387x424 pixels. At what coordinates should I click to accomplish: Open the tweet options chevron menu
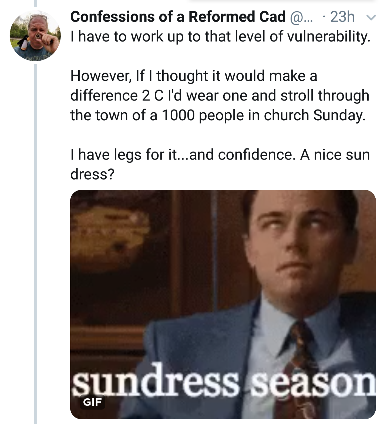coord(371,18)
